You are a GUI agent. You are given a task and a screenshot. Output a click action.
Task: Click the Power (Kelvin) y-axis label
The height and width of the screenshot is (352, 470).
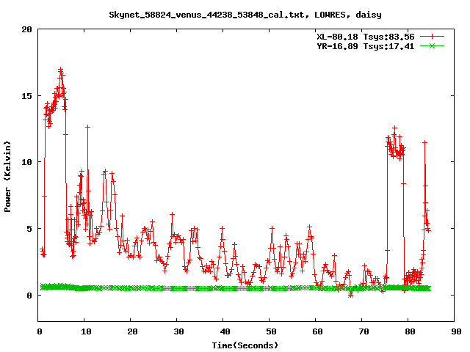(x=7, y=177)
